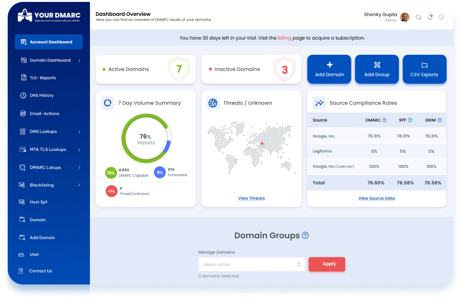Select Email-Actions in the sidebar

point(44,113)
